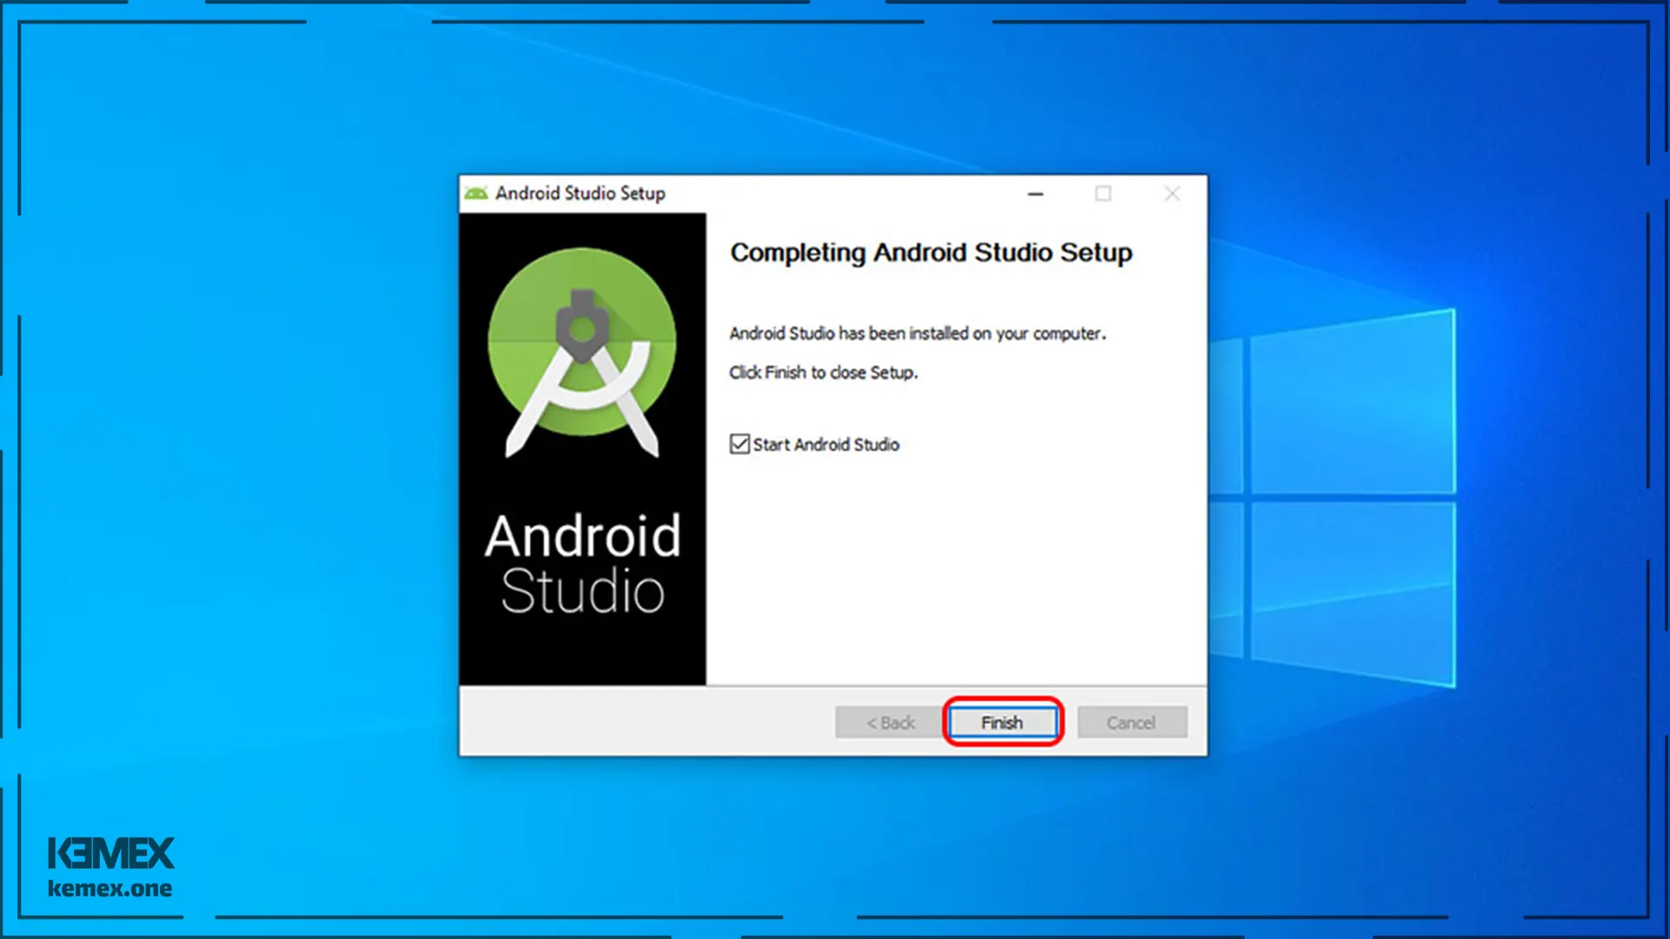Click the maximize button of the Setup window
This screenshot has height=939, width=1670.
1103,194
